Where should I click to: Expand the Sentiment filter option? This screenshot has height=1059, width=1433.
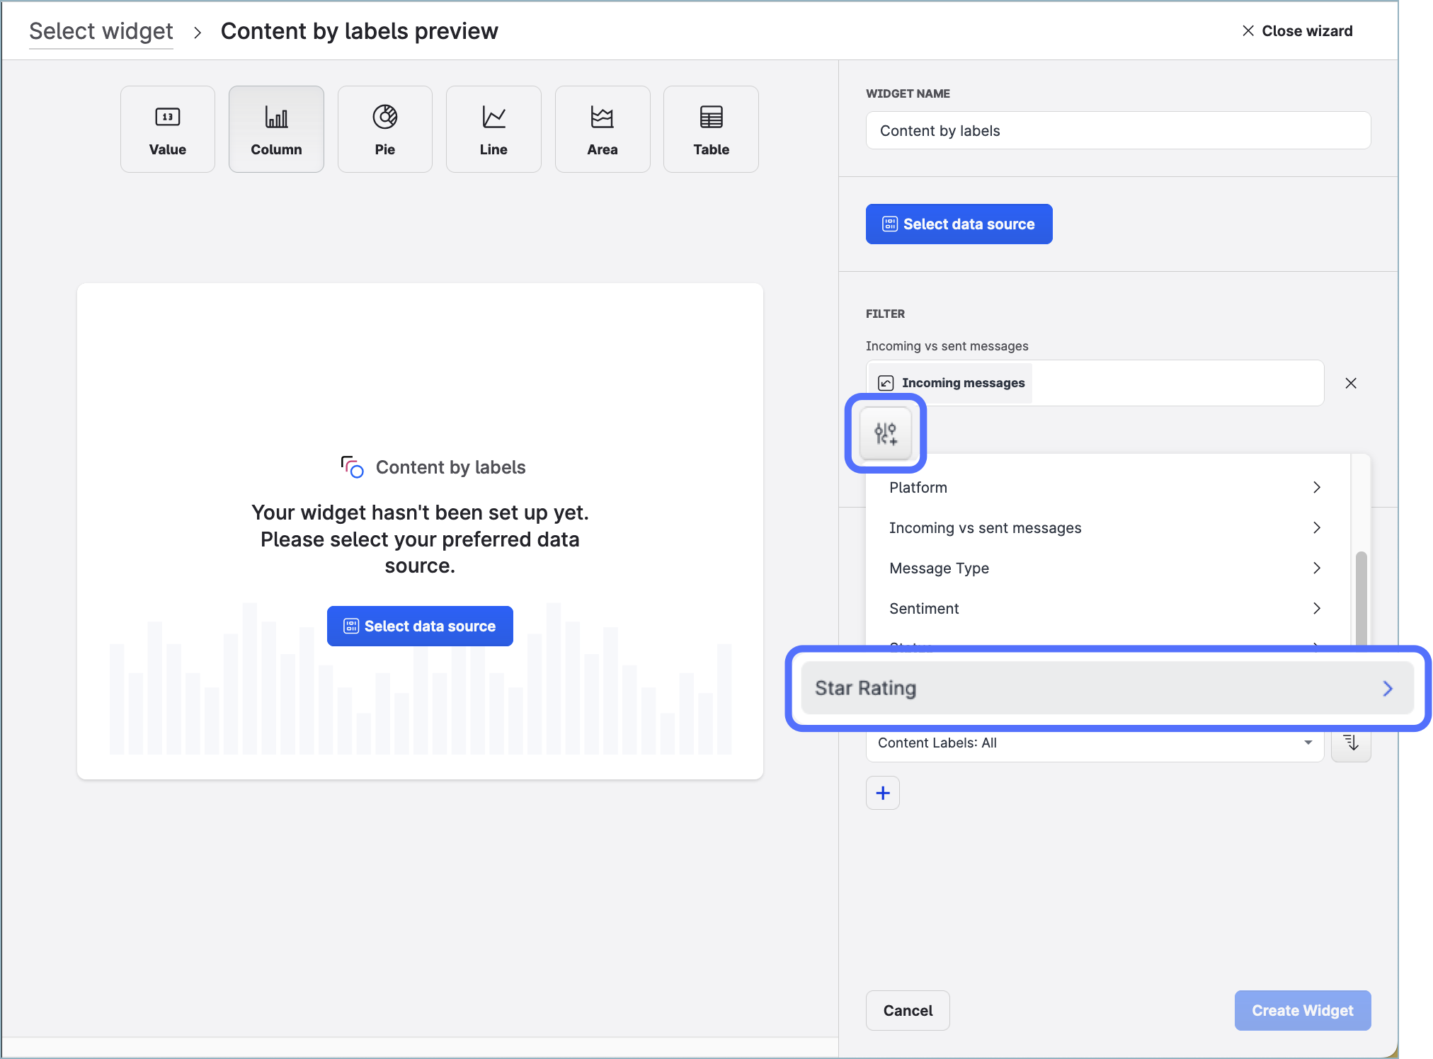1103,608
